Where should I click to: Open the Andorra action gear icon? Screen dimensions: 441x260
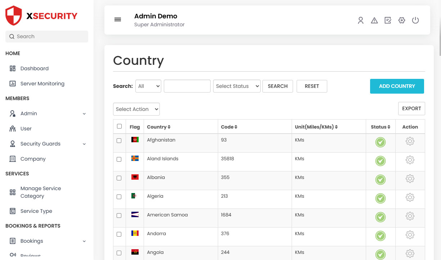410,235
